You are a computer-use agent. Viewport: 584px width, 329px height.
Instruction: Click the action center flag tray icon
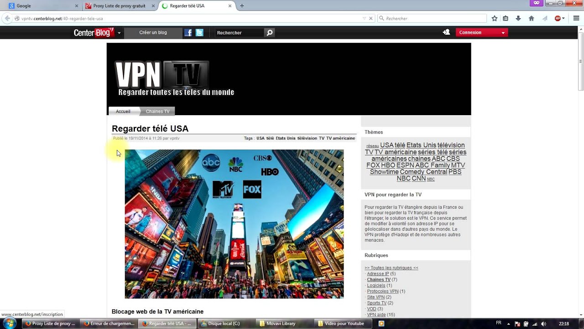coord(517,324)
